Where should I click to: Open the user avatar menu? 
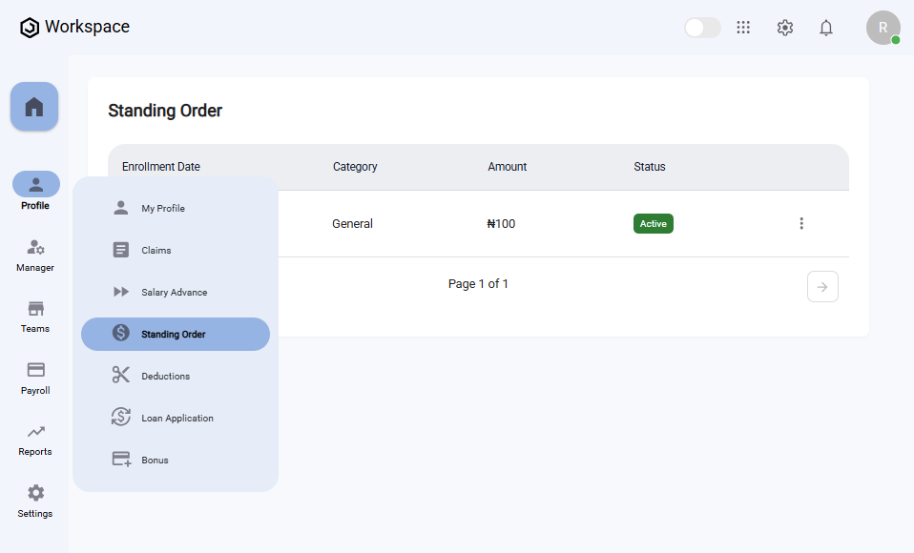(883, 28)
